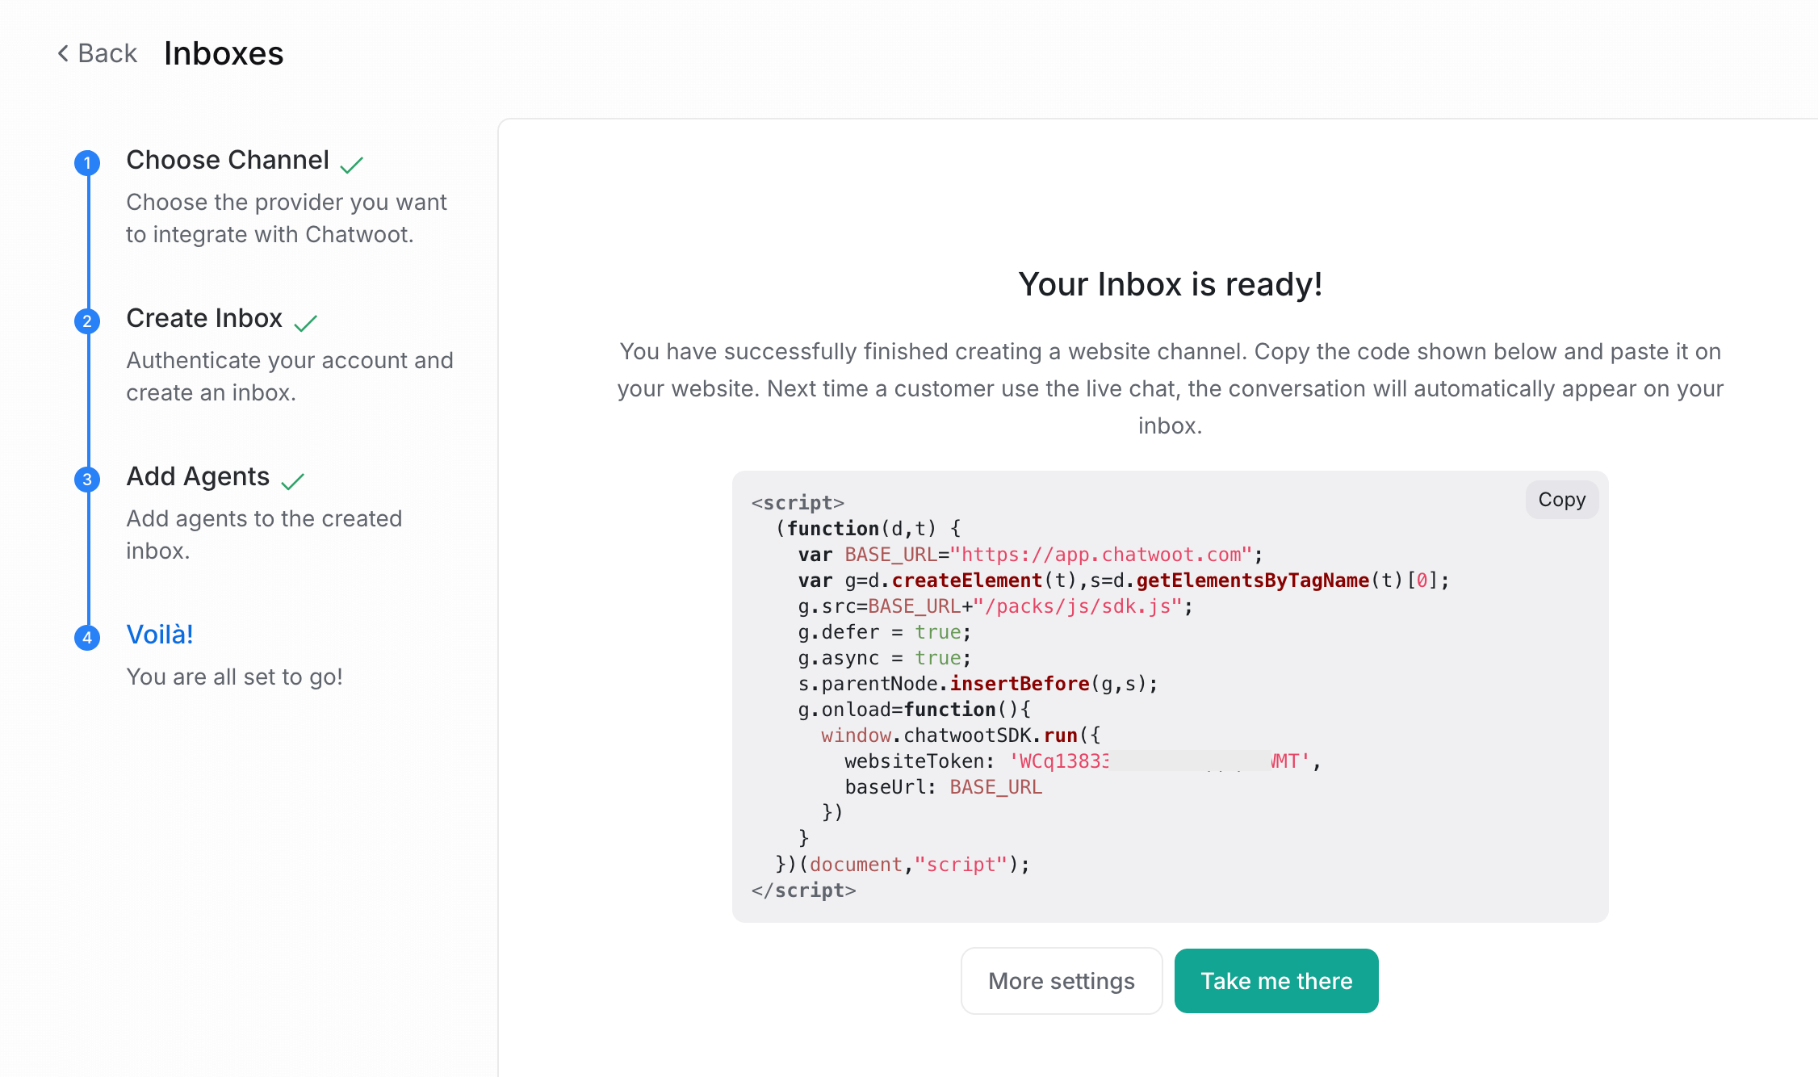Click the checkmark beside Add Agents
This screenshot has width=1818, height=1077.
pos(294,480)
